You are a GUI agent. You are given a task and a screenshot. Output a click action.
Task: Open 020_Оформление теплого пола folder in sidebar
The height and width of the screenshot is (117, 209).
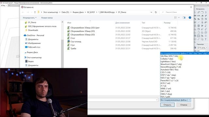42,26
